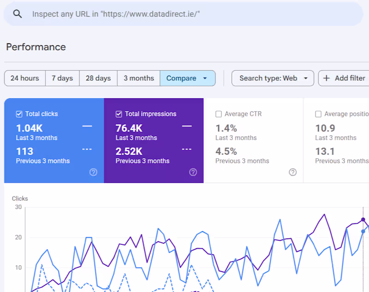
Task: Open the help icon on Average CTR card
Action: pos(293,172)
